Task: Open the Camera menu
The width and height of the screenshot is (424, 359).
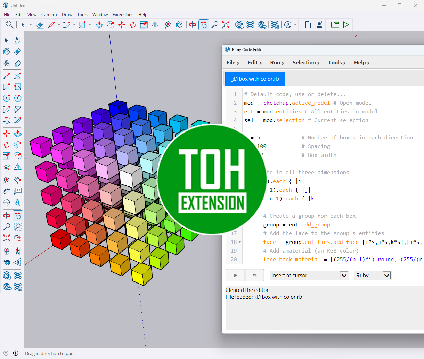Action: (x=49, y=15)
